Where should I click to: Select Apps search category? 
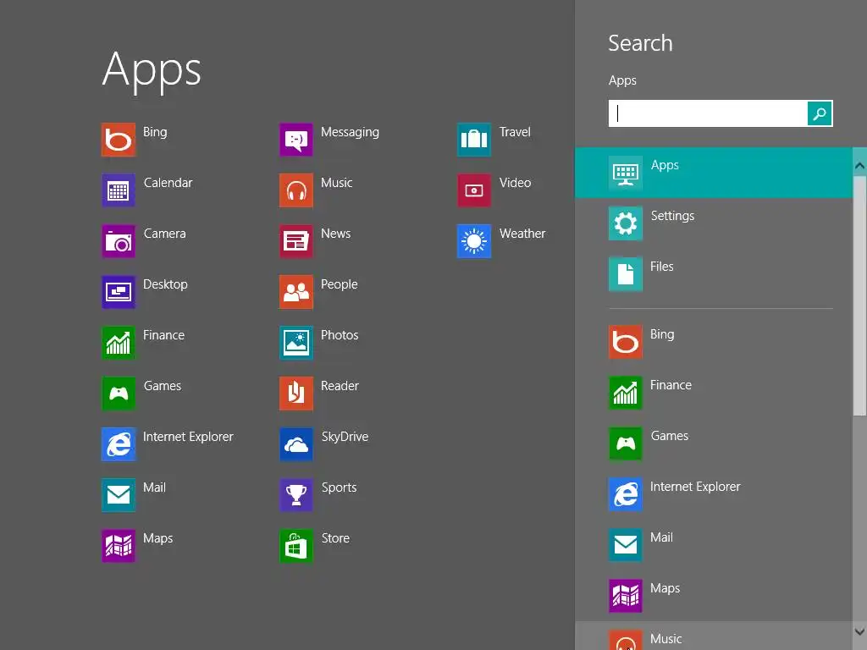pyautogui.click(x=713, y=173)
